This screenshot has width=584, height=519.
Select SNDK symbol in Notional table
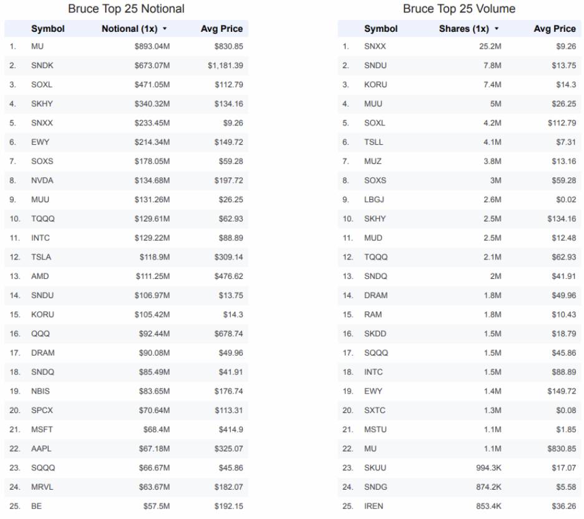coord(42,65)
